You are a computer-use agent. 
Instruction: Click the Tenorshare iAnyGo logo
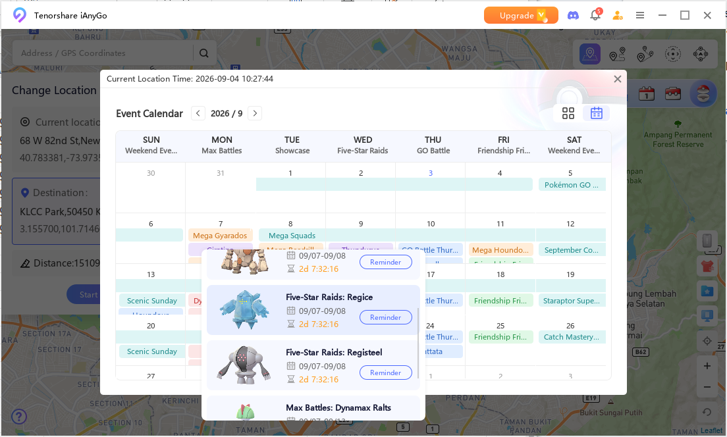(x=19, y=15)
